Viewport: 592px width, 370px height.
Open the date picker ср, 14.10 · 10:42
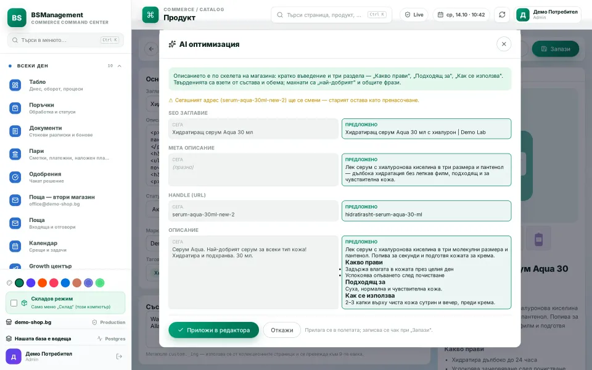461,15
